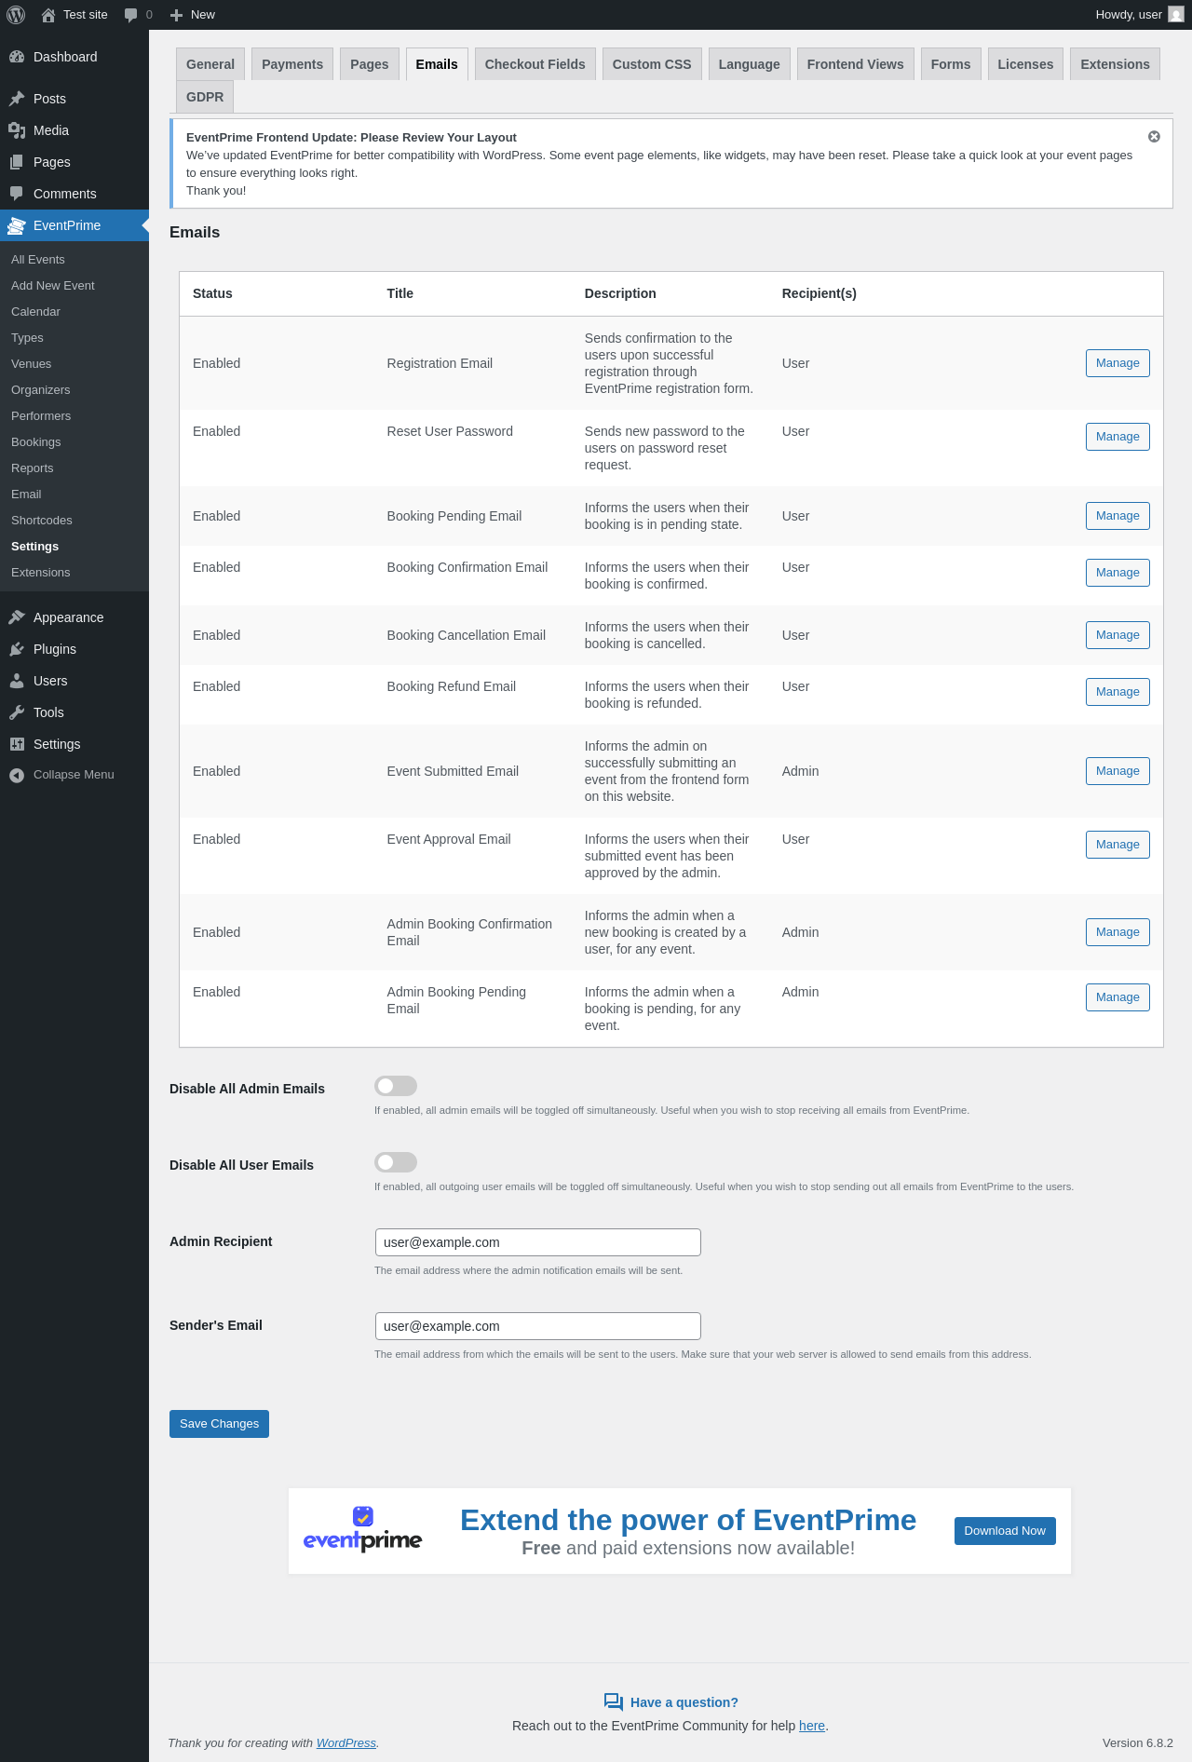Click the WordPress logo icon
This screenshot has height=1762, width=1192.
click(x=16, y=15)
